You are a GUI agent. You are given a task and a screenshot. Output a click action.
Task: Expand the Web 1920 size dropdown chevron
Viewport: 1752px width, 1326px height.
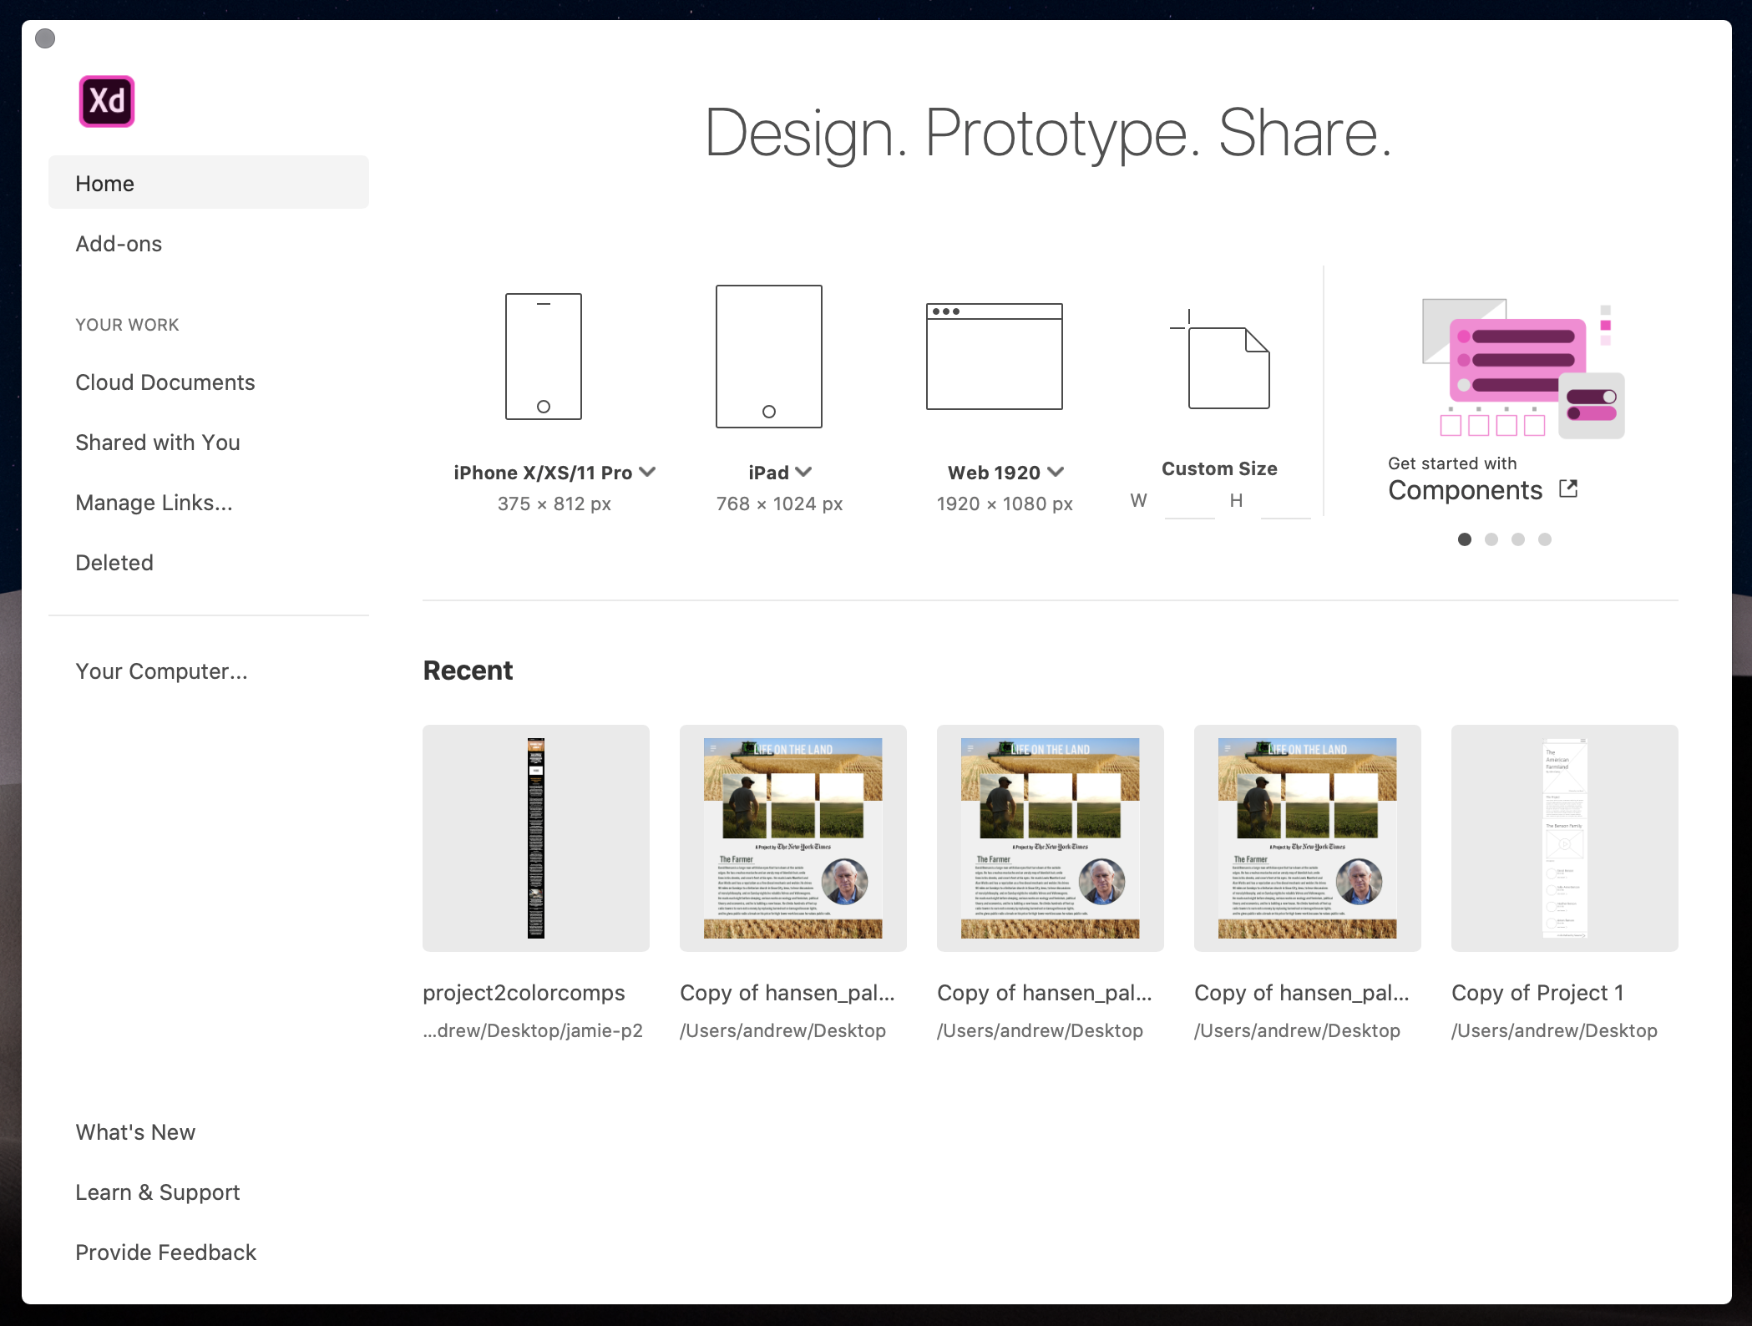click(1056, 472)
